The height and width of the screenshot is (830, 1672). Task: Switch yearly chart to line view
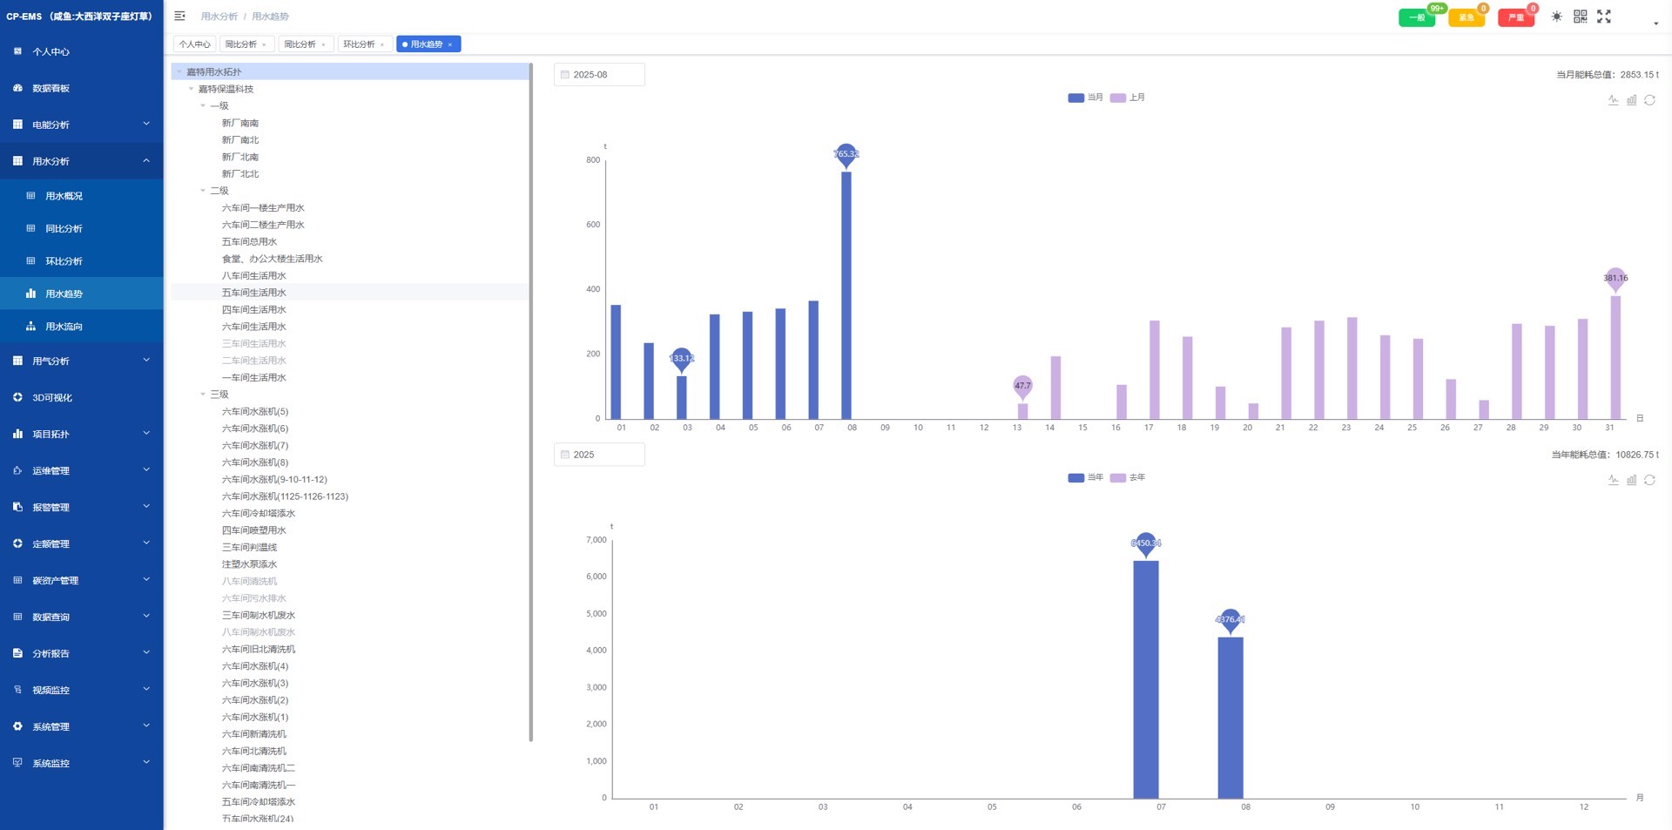tap(1613, 480)
